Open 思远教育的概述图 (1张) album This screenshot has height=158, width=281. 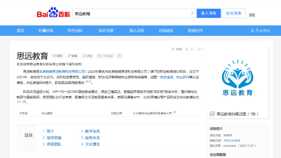coord(237,114)
